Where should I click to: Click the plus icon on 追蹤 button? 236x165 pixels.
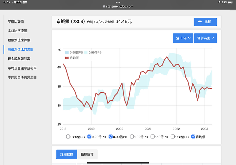click(x=200, y=22)
